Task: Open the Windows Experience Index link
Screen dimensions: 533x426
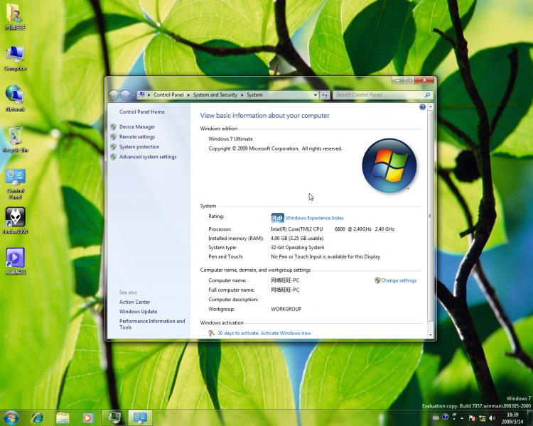Action: click(314, 218)
